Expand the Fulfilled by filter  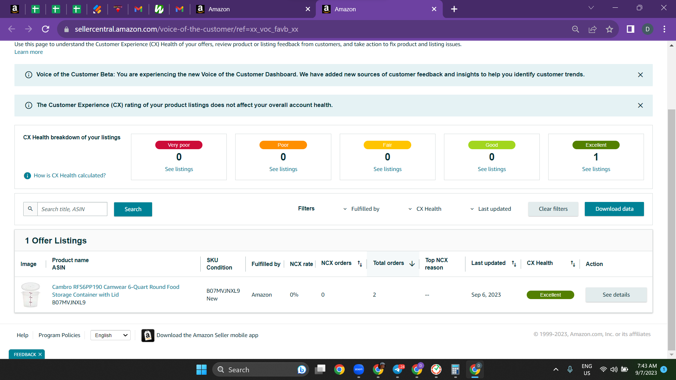(362, 209)
